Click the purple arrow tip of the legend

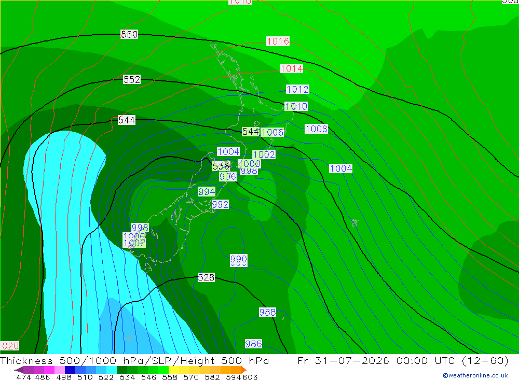click(x=19, y=370)
